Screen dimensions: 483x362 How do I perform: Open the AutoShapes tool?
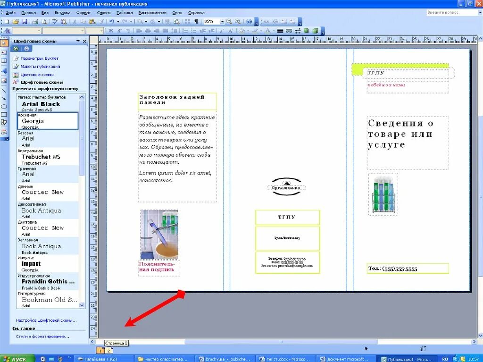coord(4,123)
